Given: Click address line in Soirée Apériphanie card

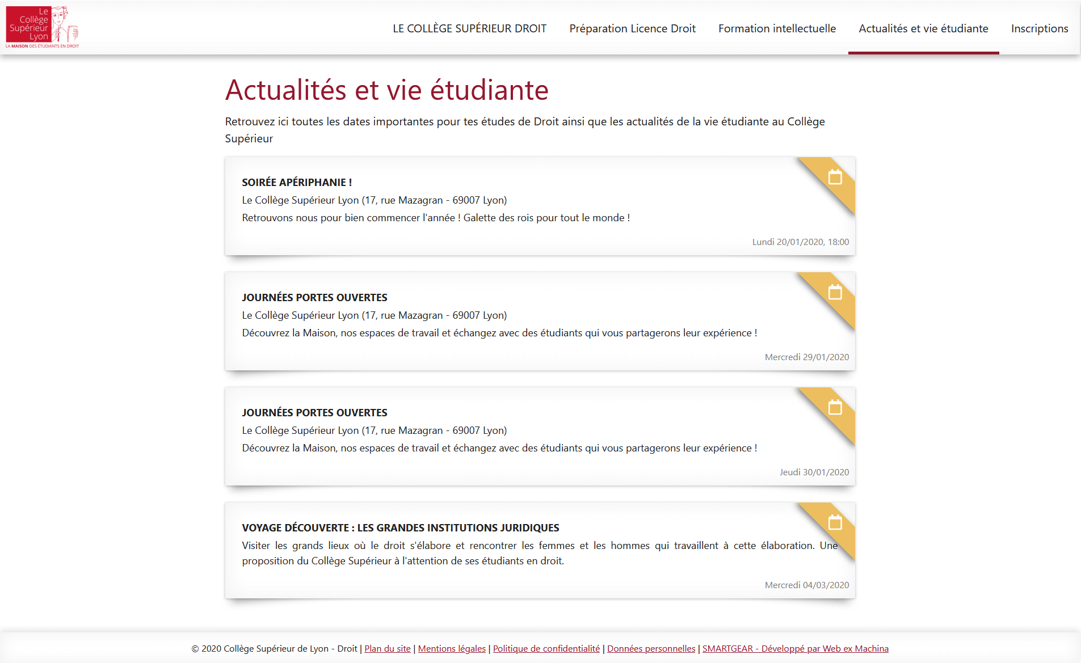Looking at the screenshot, I should click(375, 200).
